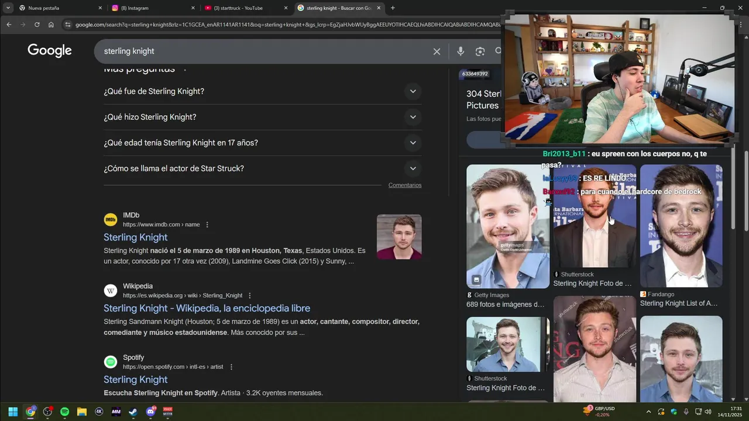Open '689 fotos e imágenes' Getty link
The image size is (749, 421).
506,305
